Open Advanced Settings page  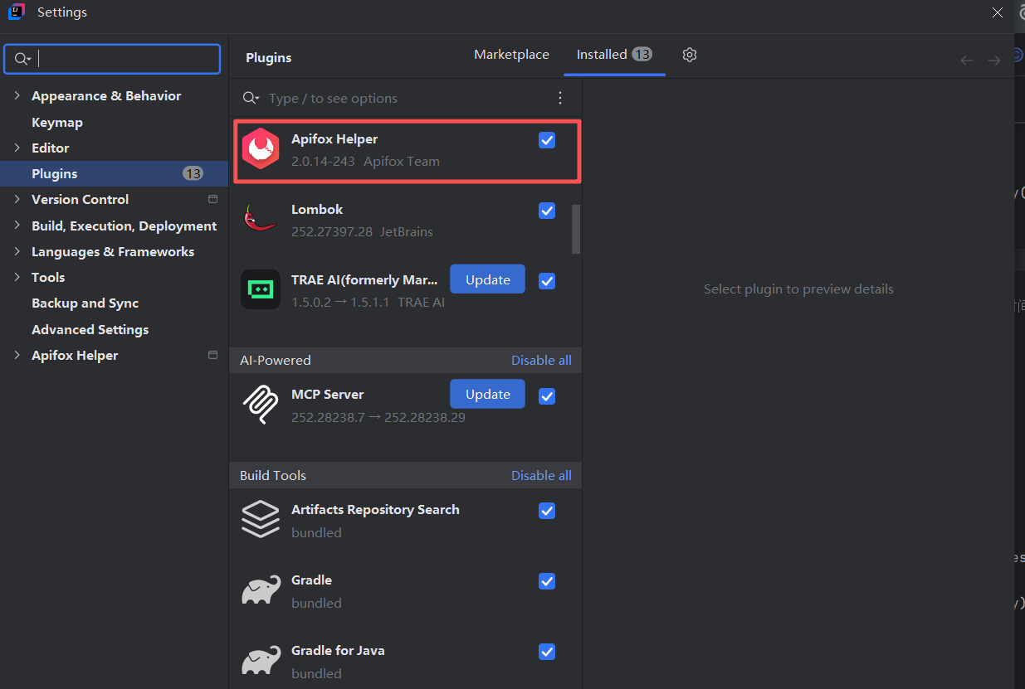[x=90, y=329]
